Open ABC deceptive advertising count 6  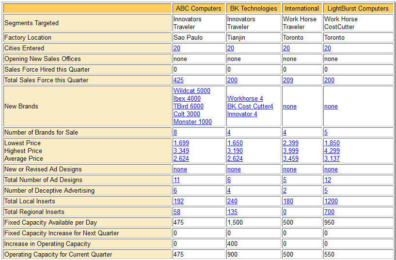(x=175, y=191)
